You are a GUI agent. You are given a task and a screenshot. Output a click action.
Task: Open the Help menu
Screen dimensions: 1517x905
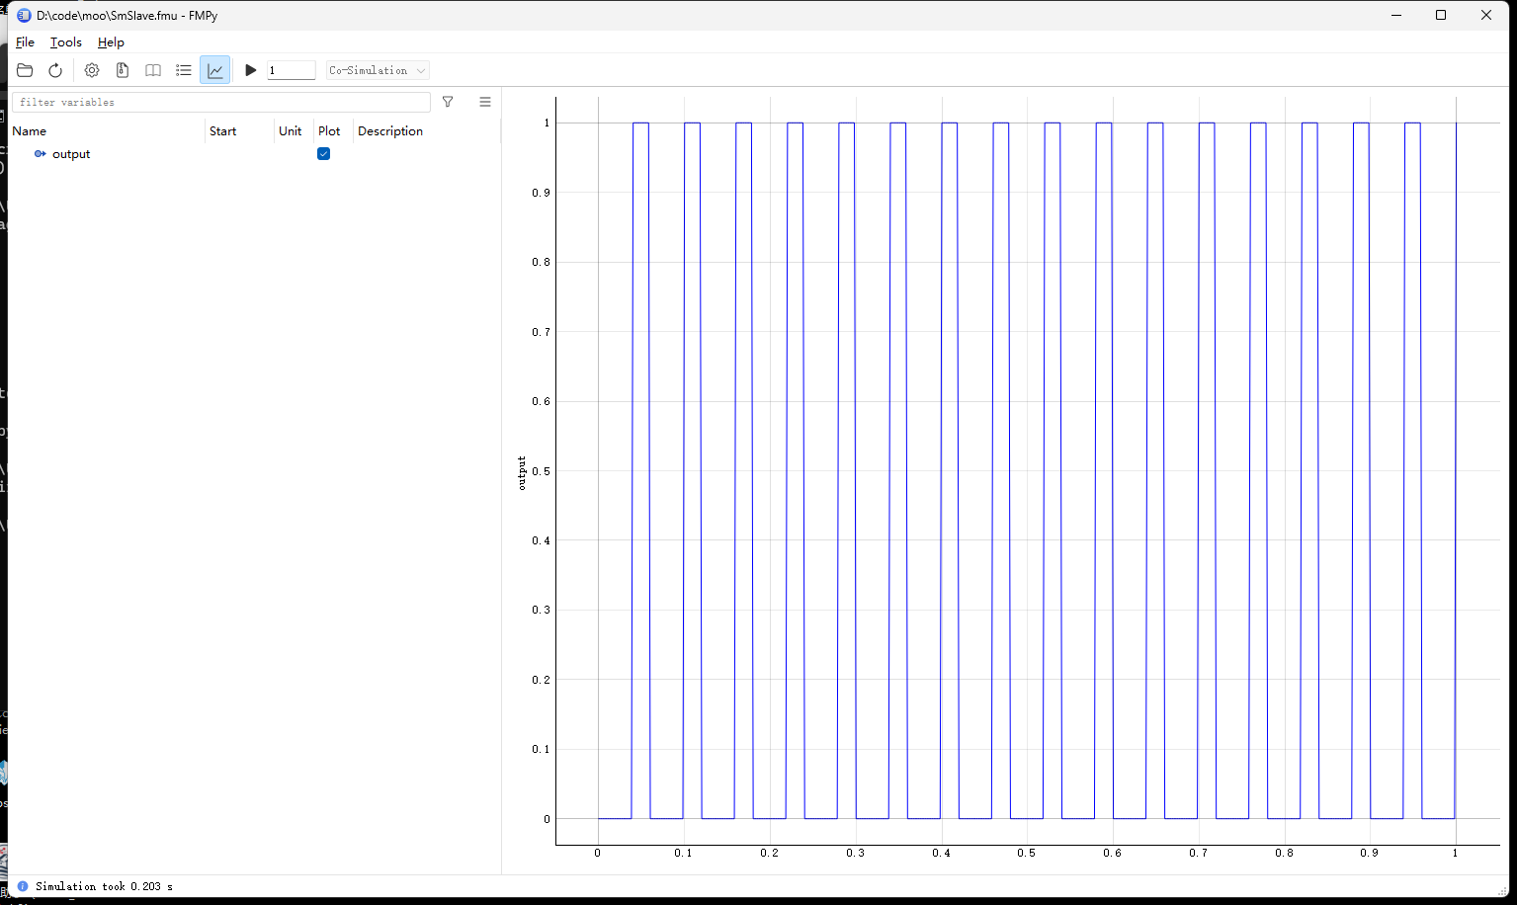[x=111, y=42]
